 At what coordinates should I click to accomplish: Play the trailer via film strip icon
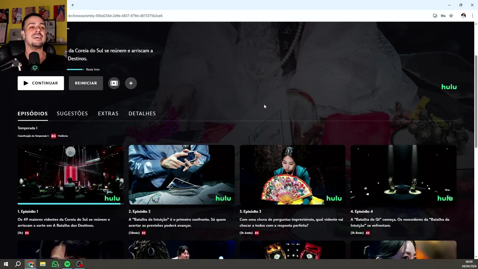tap(114, 83)
